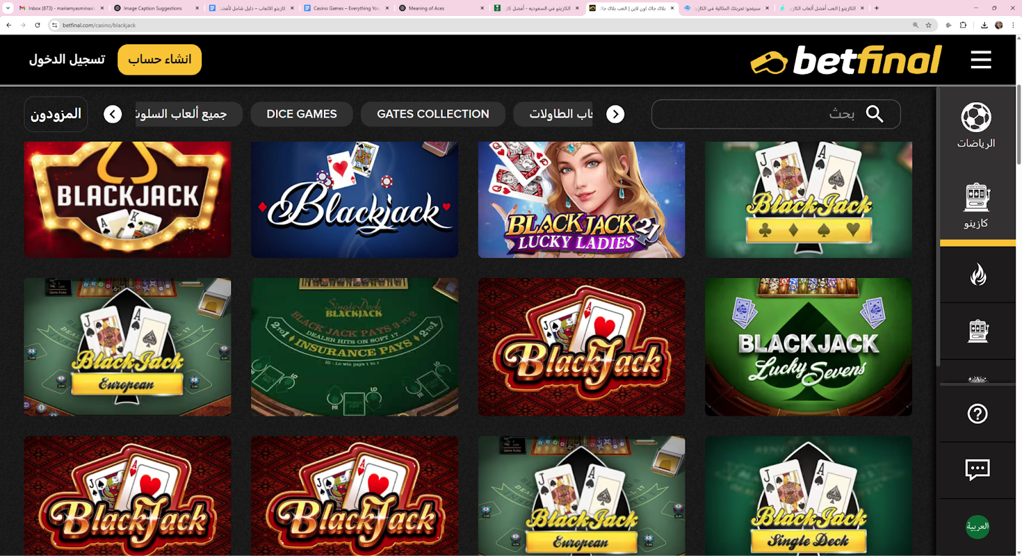Change language via the green Arabic badge
The image size is (1022, 556).
tap(977, 527)
